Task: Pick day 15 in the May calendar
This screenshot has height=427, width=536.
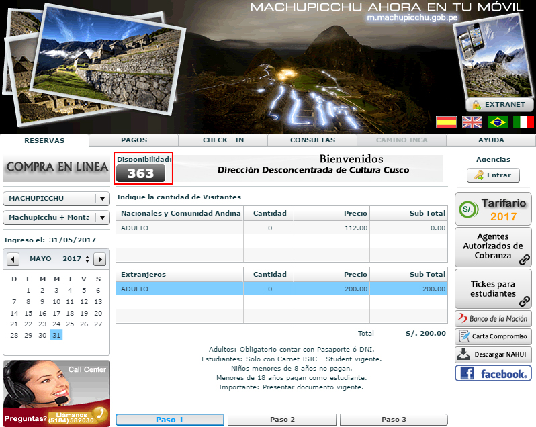Action: [x=28, y=313]
